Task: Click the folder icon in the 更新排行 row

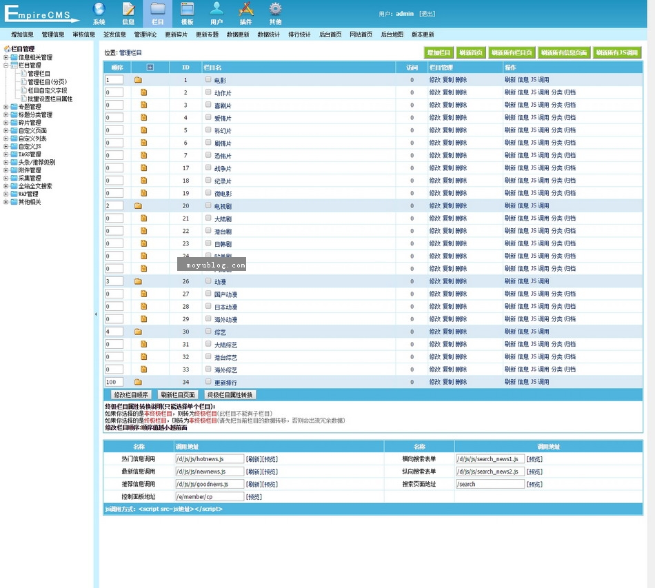Action: coord(139,382)
